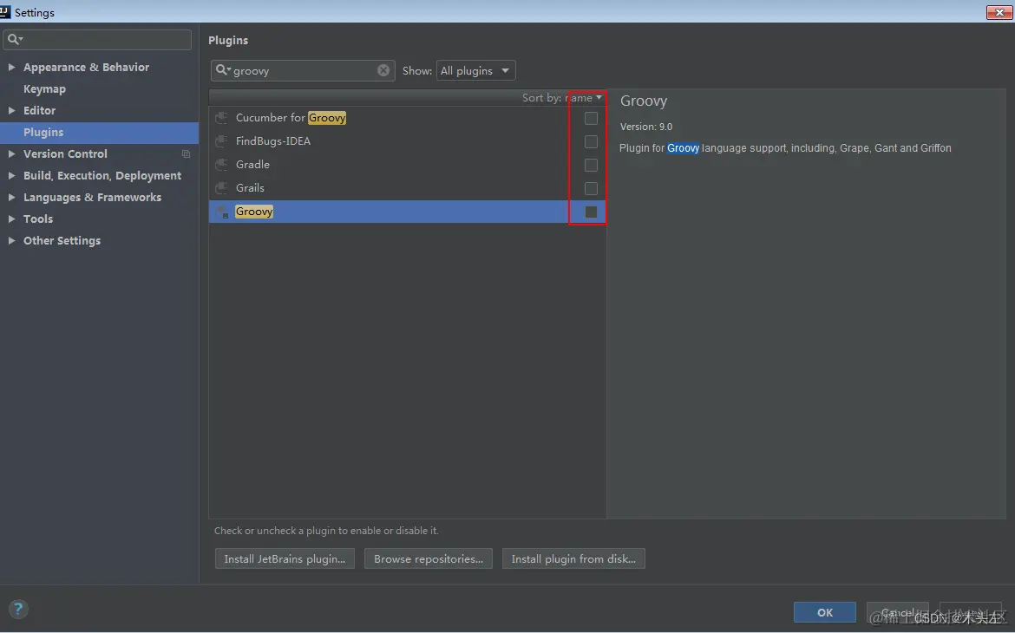The width and height of the screenshot is (1015, 633).
Task: Clear the groovy plugin search text
Action: point(383,70)
